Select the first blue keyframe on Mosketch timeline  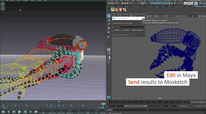[x=3, y=105]
